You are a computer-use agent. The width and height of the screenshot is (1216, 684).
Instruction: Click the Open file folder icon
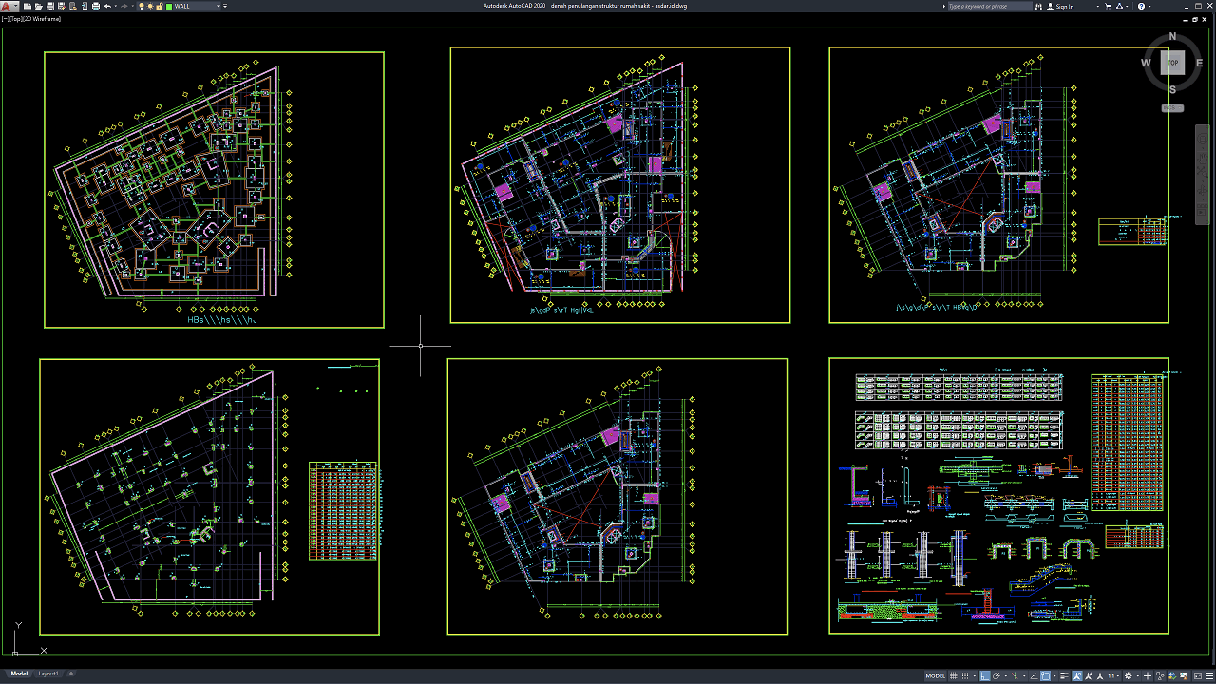tap(39, 6)
